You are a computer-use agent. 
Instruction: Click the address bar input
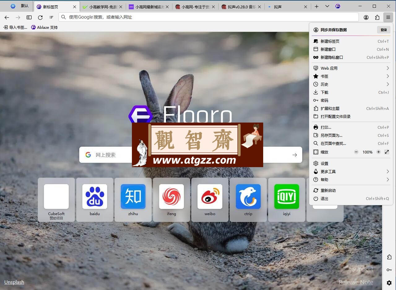[208, 17]
